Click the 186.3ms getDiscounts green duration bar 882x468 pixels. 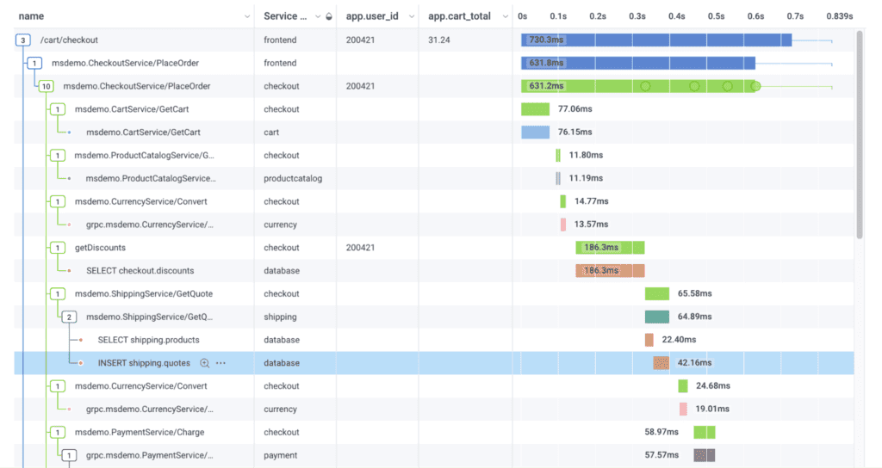610,248
